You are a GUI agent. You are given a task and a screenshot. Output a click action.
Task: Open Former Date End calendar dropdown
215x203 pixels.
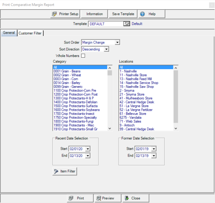click(153, 156)
